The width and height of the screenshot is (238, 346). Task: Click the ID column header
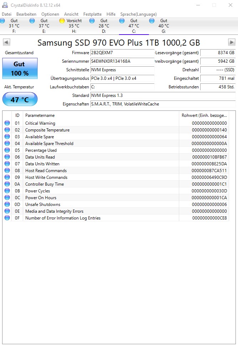(17, 115)
